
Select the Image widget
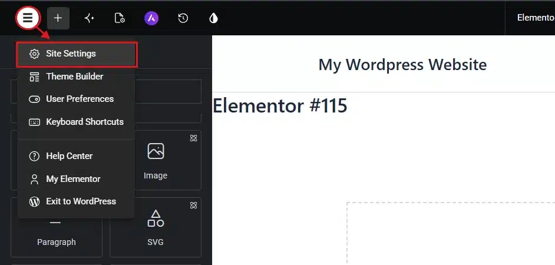pos(156,160)
